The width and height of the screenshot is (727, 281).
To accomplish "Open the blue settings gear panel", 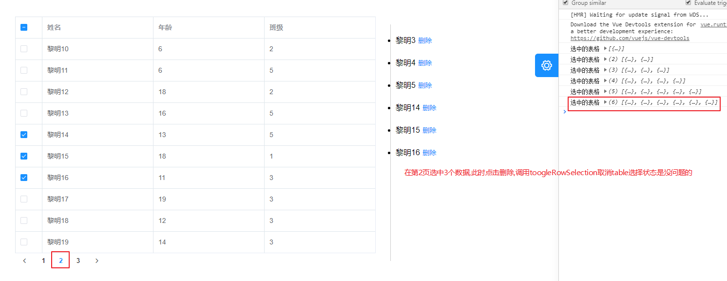I will 546,65.
